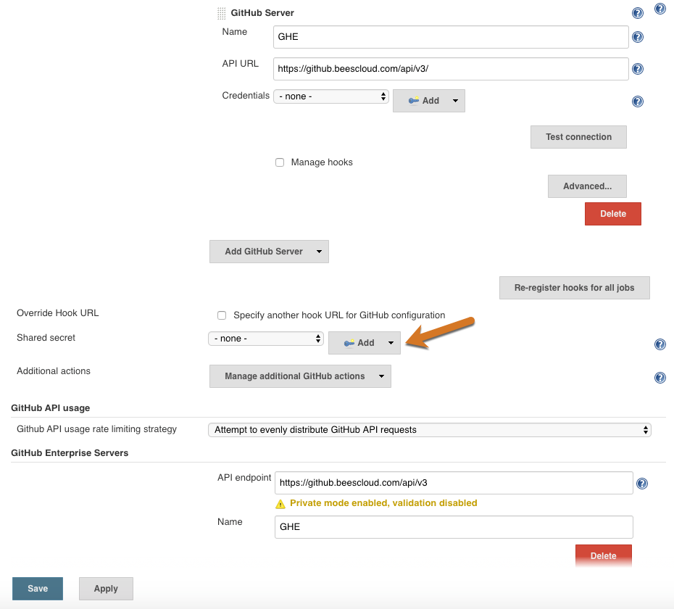The width and height of the screenshot is (674, 609).
Task: Enable the Manage hooks checkbox
Action: [280, 162]
